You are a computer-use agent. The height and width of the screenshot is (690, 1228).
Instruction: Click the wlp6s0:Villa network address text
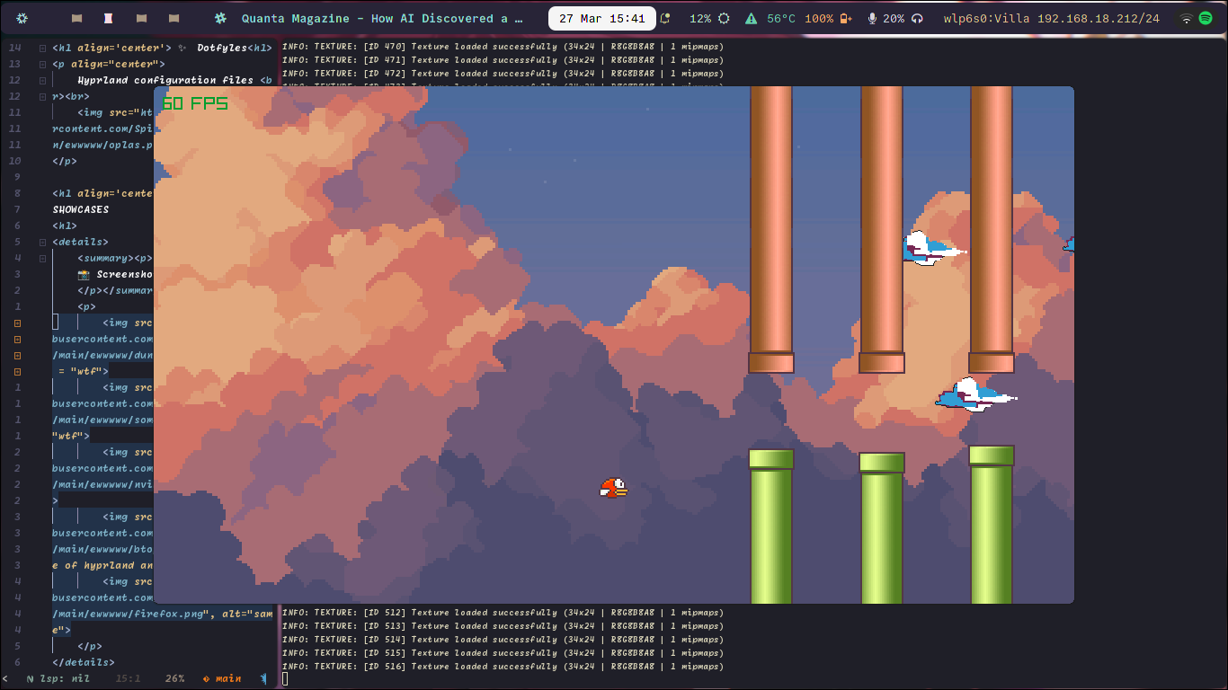[x=1052, y=18]
